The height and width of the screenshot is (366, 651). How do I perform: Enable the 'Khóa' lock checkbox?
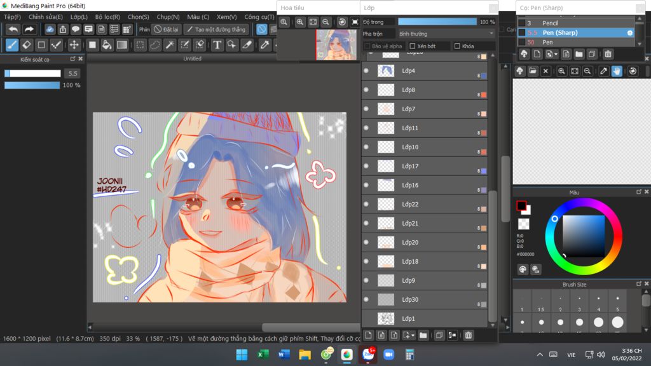pos(457,46)
